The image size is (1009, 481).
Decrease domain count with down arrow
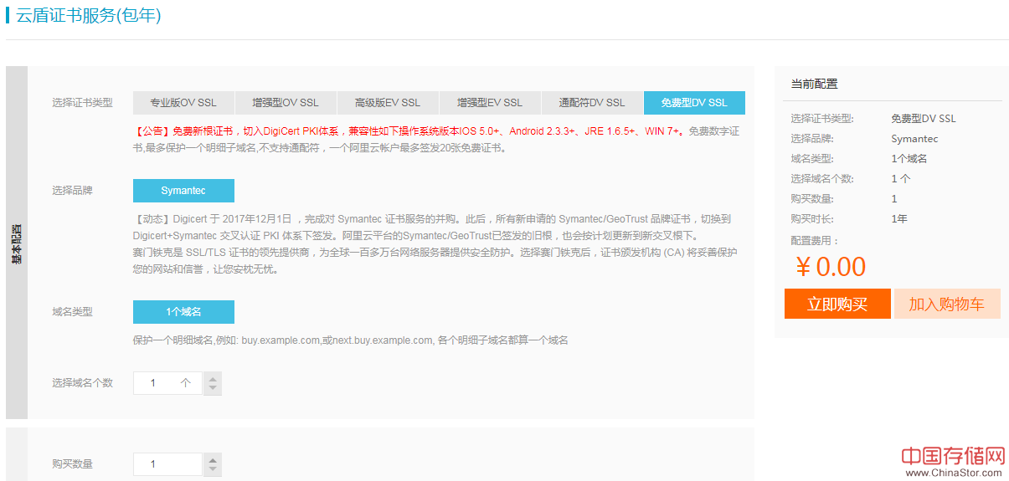pos(213,389)
